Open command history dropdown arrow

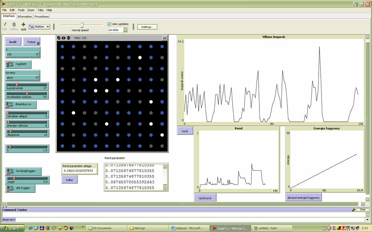point(368,220)
